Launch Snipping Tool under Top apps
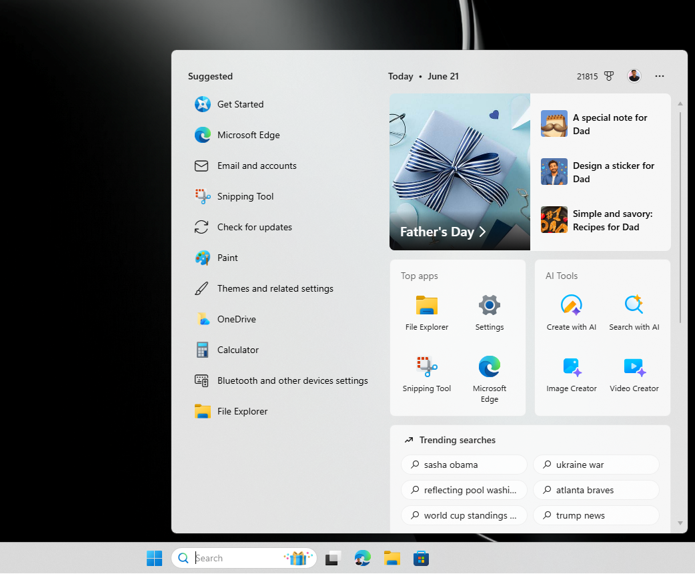The height and width of the screenshot is (574, 695). [x=426, y=374]
